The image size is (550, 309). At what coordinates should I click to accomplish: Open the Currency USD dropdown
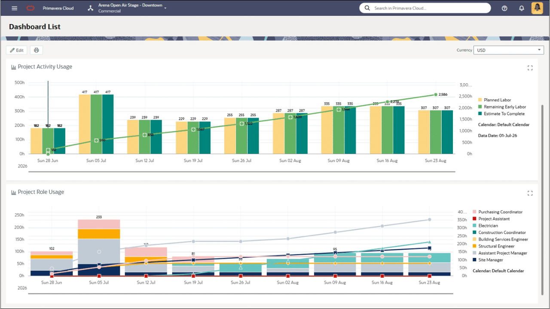[x=509, y=50]
